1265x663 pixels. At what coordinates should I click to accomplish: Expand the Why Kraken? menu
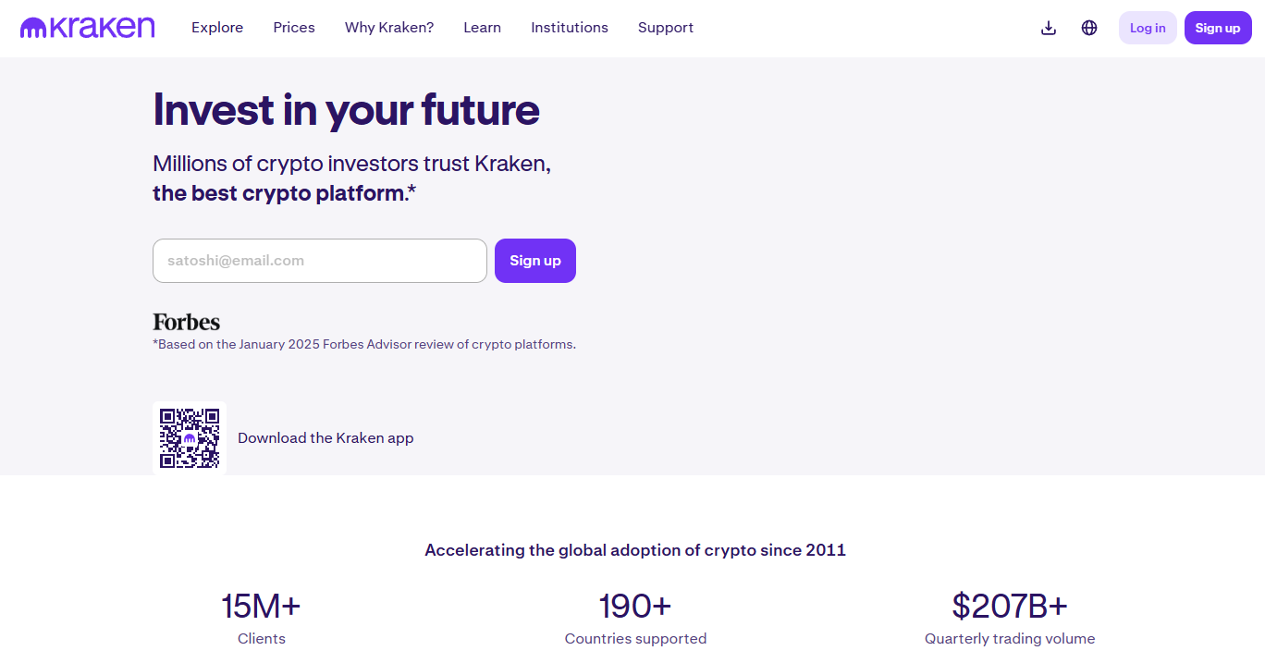(389, 28)
